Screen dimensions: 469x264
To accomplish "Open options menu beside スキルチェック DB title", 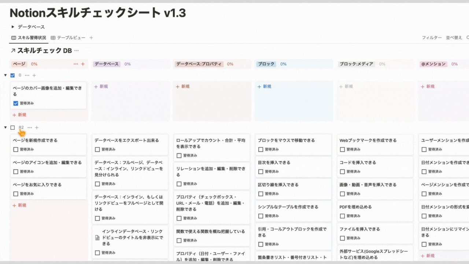I will (76, 51).
